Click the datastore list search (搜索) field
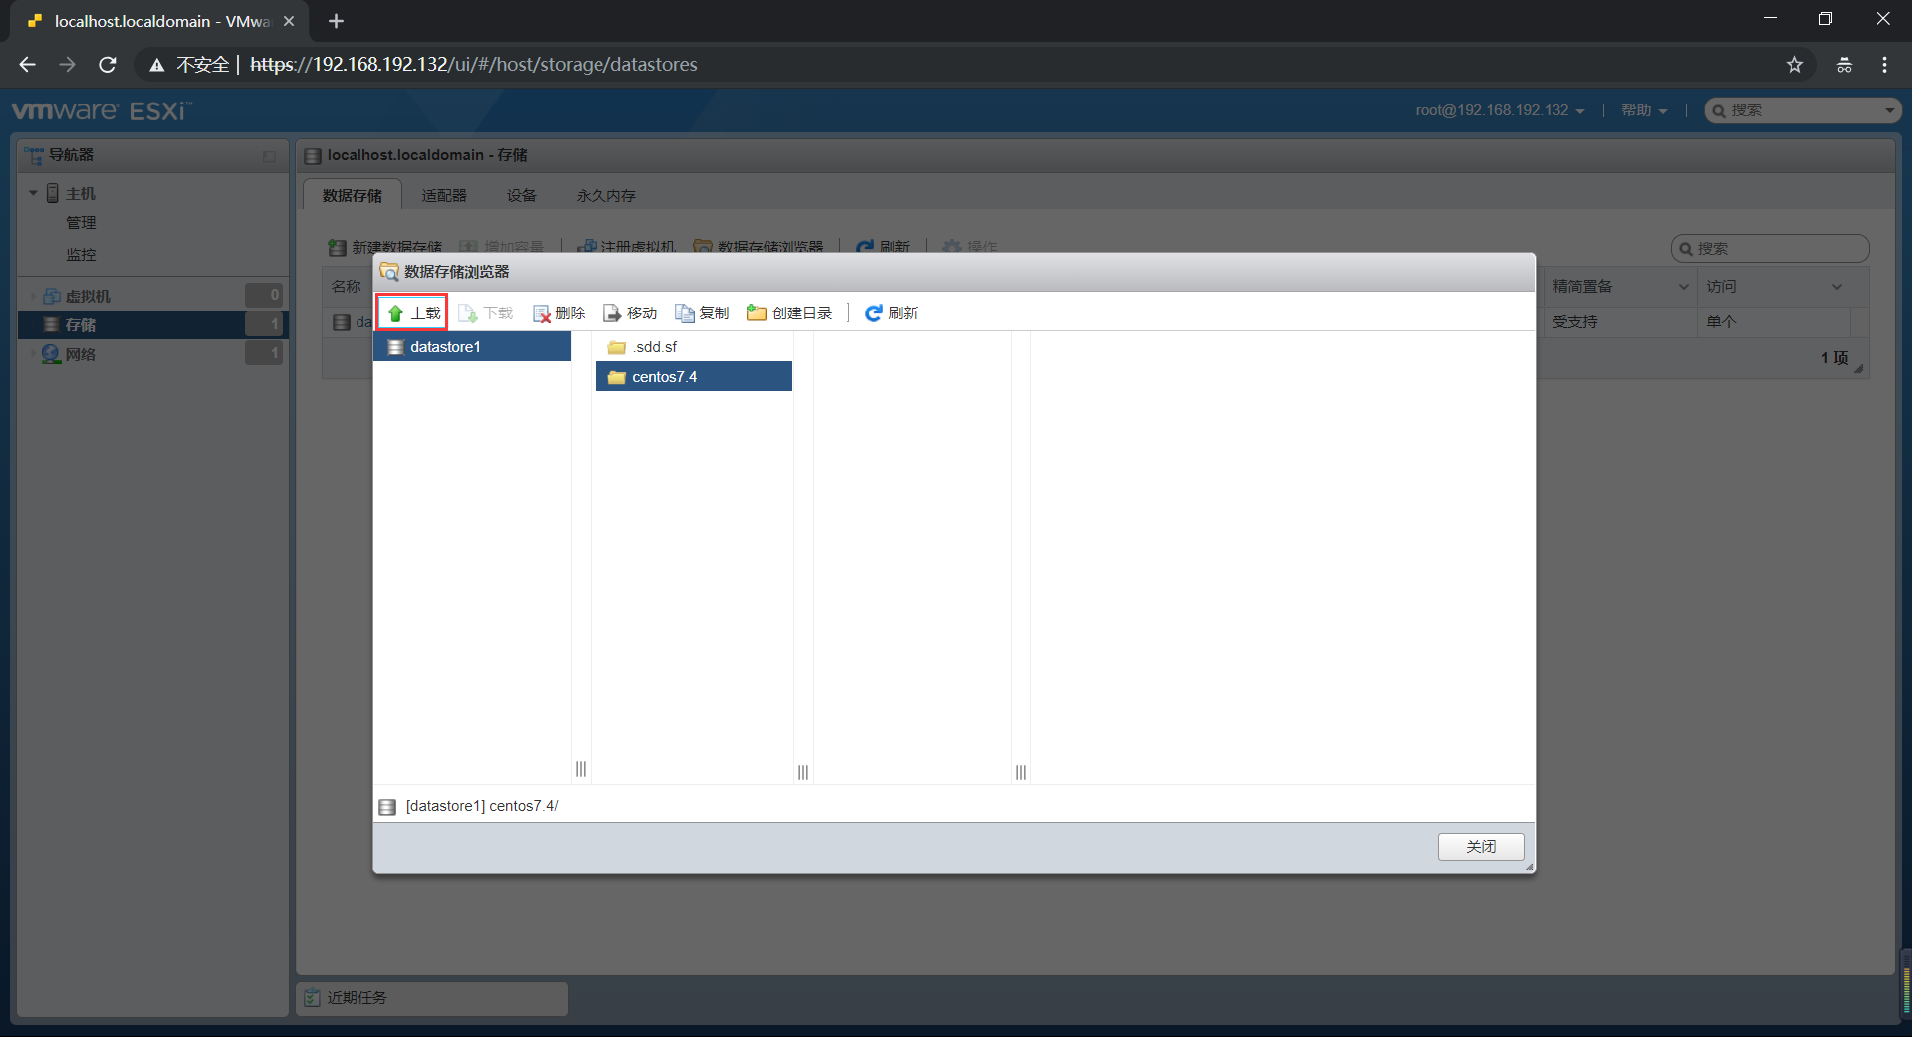1912x1037 pixels. coord(1770,248)
